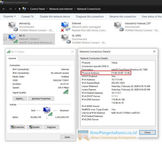Viewport: 162px width, 144px height.
Task: Click the Network Connections title bar icon
Action: click(x=2, y=2)
